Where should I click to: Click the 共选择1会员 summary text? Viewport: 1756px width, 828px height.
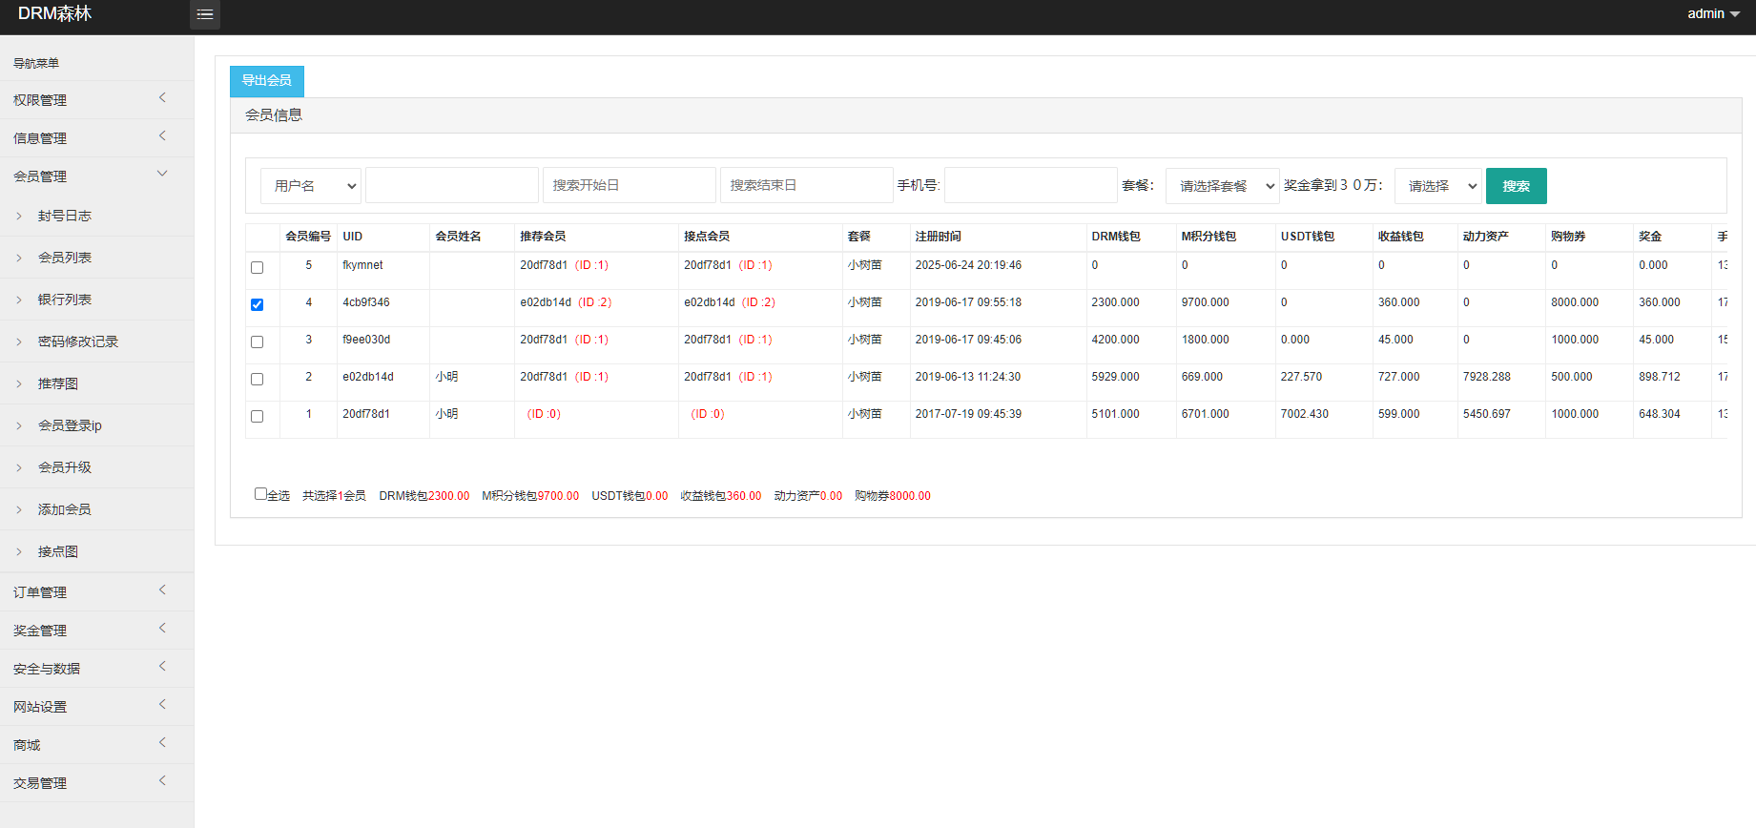coord(334,496)
